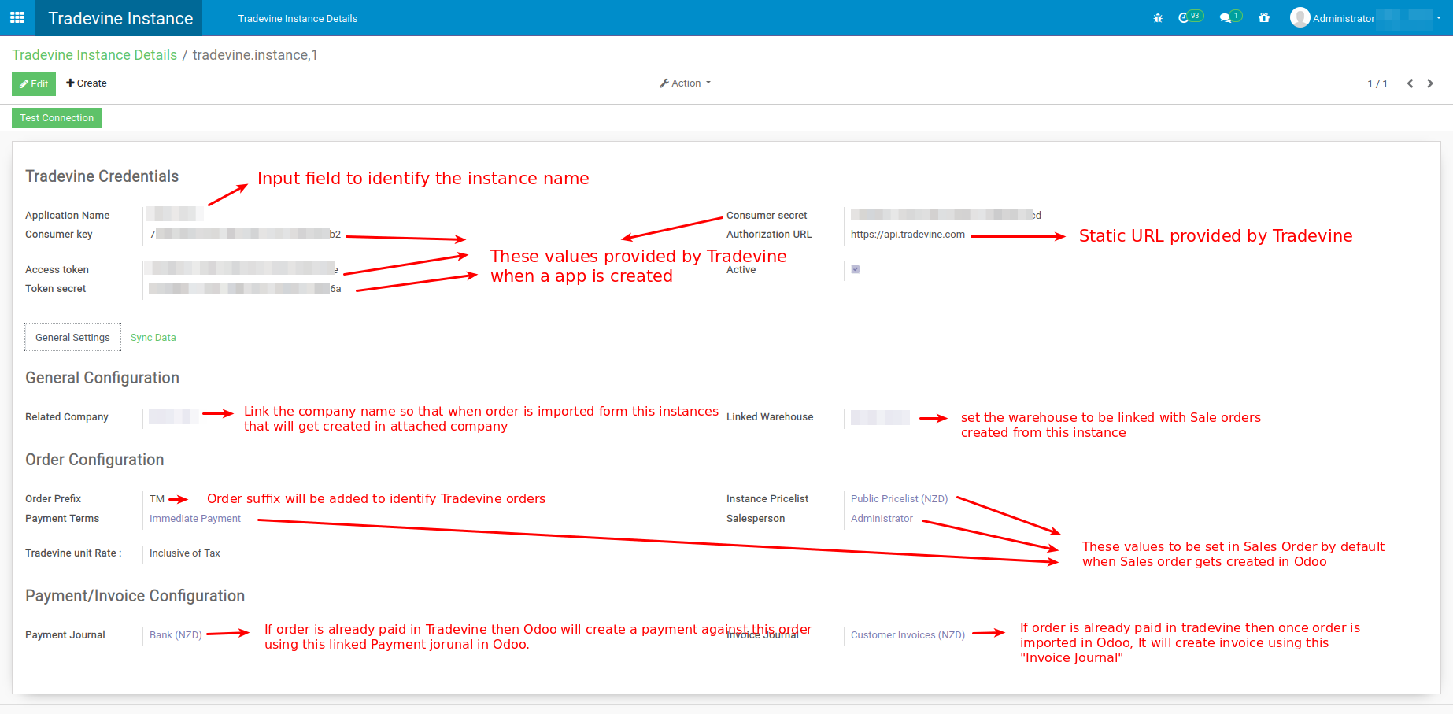Open the Bank (NZD) journal link

tap(176, 635)
